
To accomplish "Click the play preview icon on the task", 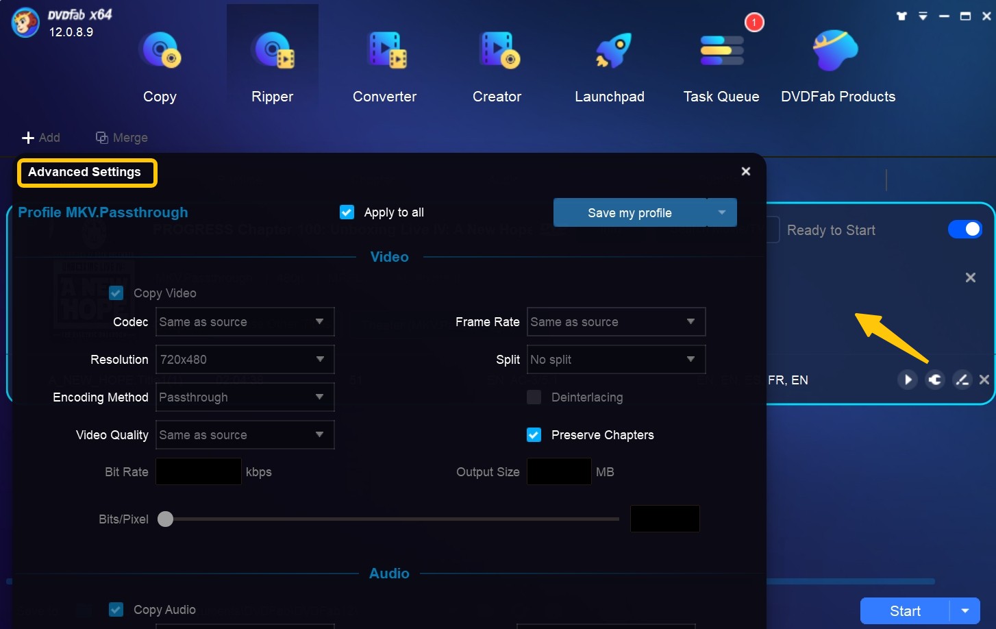I will [908, 380].
